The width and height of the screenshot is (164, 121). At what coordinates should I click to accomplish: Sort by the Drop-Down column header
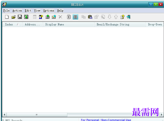[155, 24]
